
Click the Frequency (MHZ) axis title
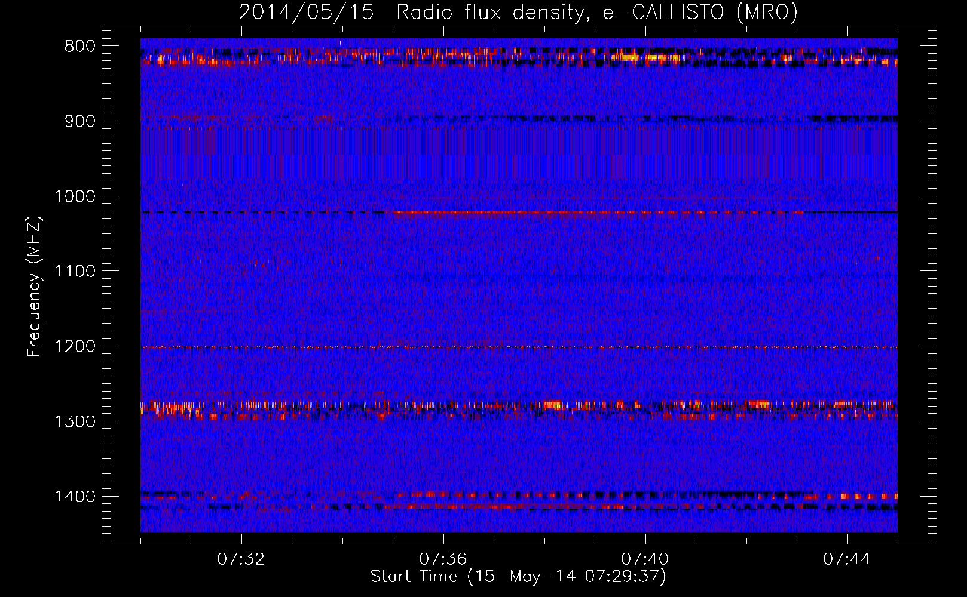coord(34,286)
